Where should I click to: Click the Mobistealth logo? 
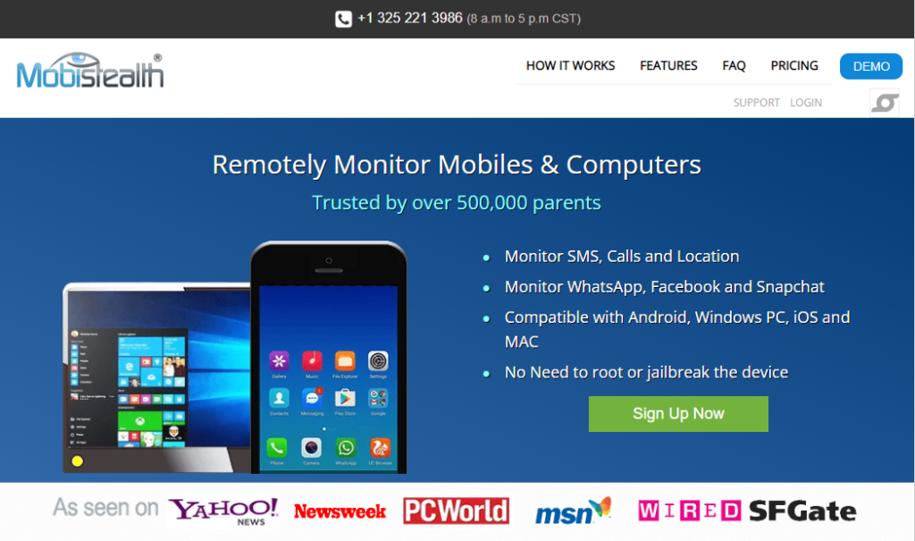(90, 71)
